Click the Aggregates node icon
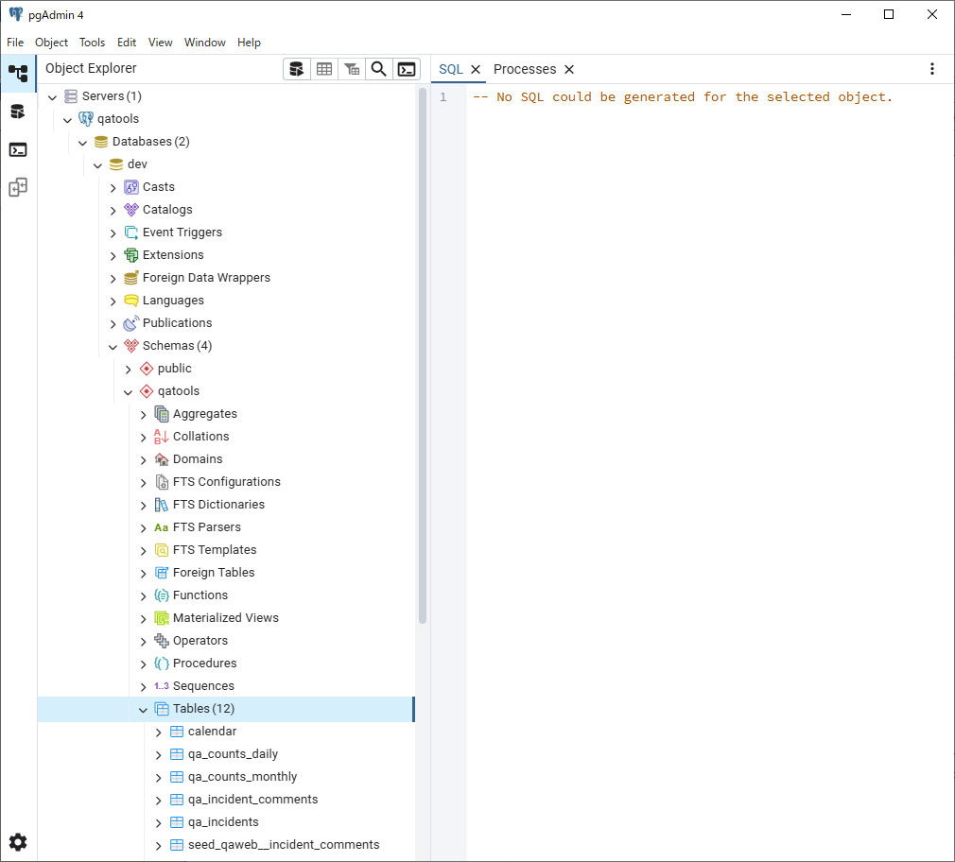Screen dimensions: 955x862 coord(162,414)
